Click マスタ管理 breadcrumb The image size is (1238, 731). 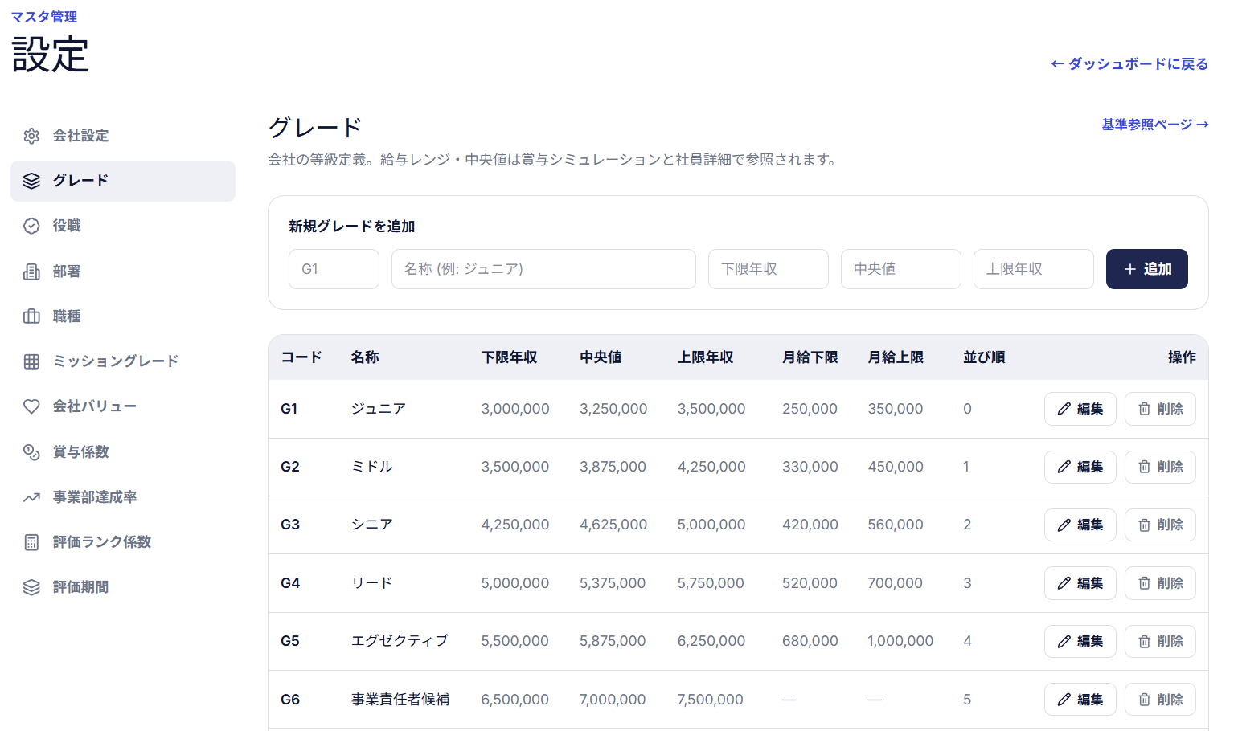pos(44,17)
